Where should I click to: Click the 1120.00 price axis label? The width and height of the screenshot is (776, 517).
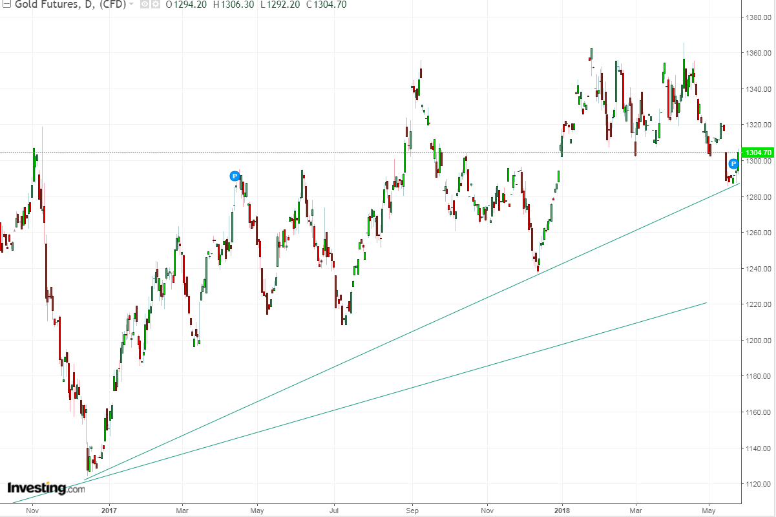759,484
